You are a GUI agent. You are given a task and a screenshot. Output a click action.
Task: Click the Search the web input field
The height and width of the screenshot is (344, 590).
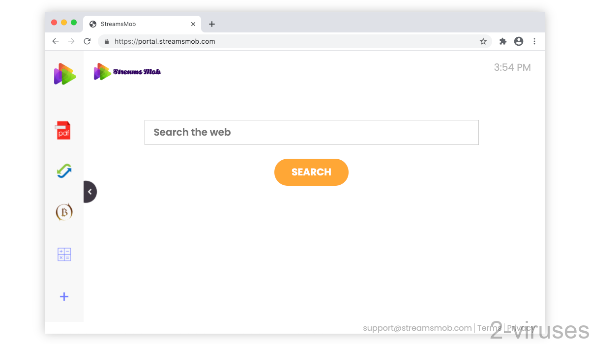pos(311,132)
